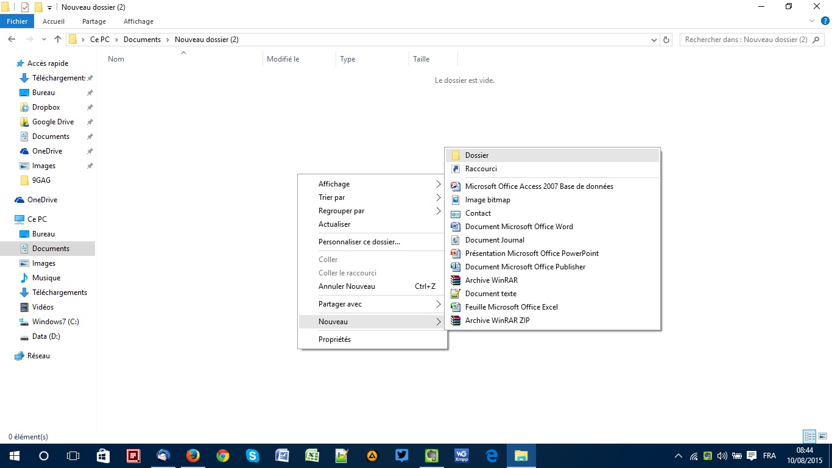
Task: Open Réseau in navigation pane
Action: tap(38, 356)
